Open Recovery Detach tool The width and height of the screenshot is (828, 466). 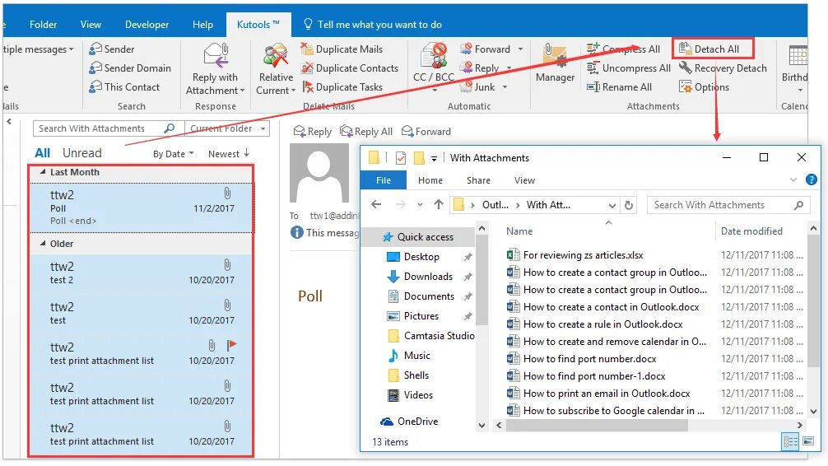tap(723, 68)
